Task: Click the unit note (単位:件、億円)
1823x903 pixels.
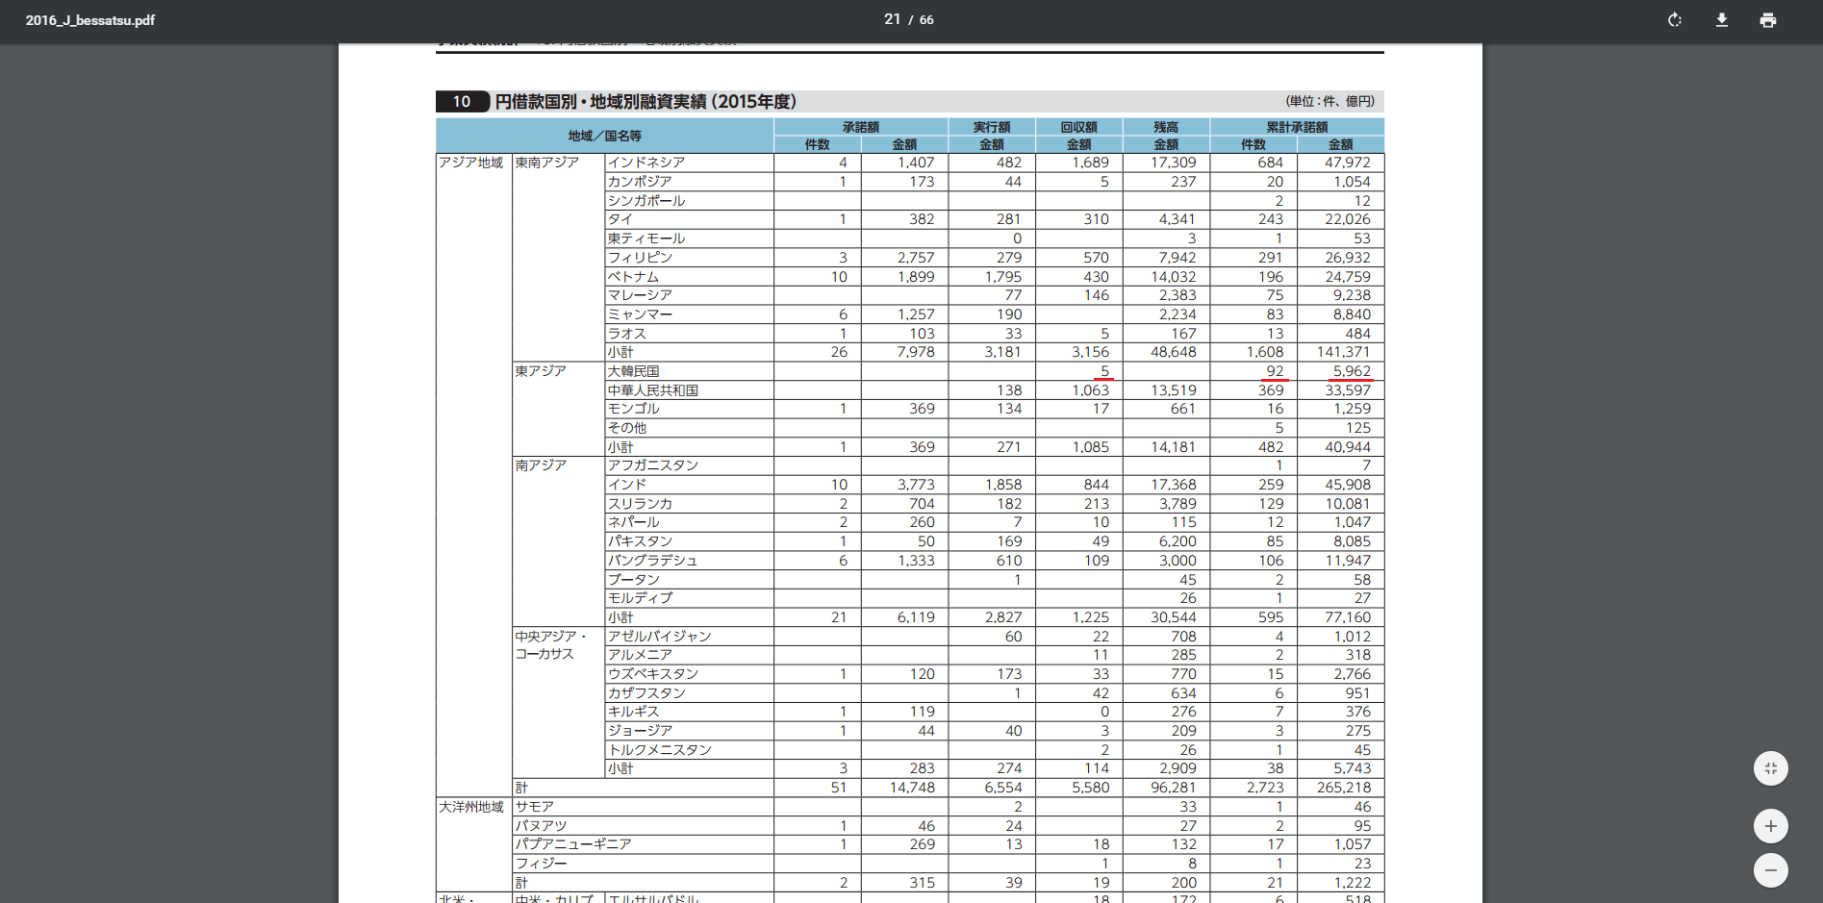Action: tap(1329, 102)
